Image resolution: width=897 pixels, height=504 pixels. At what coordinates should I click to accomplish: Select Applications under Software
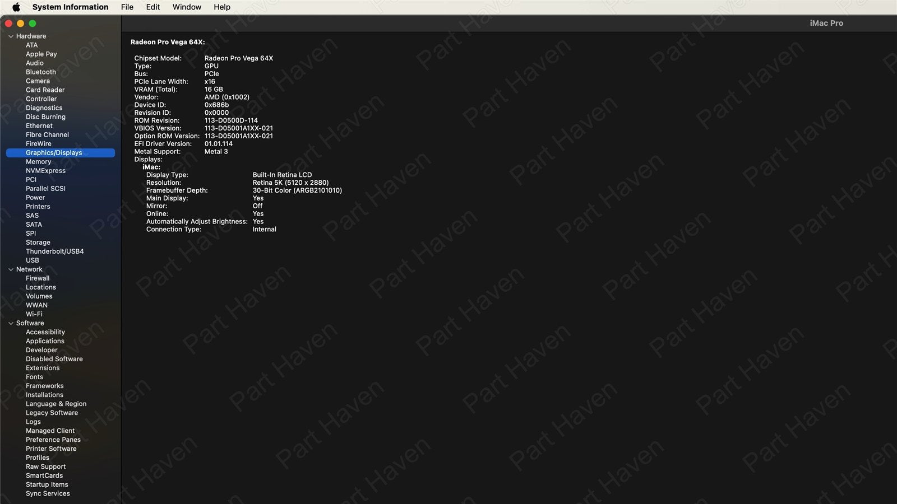(x=45, y=341)
